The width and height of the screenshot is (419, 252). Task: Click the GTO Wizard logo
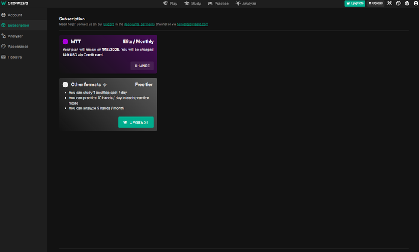[x=14, y=3]
